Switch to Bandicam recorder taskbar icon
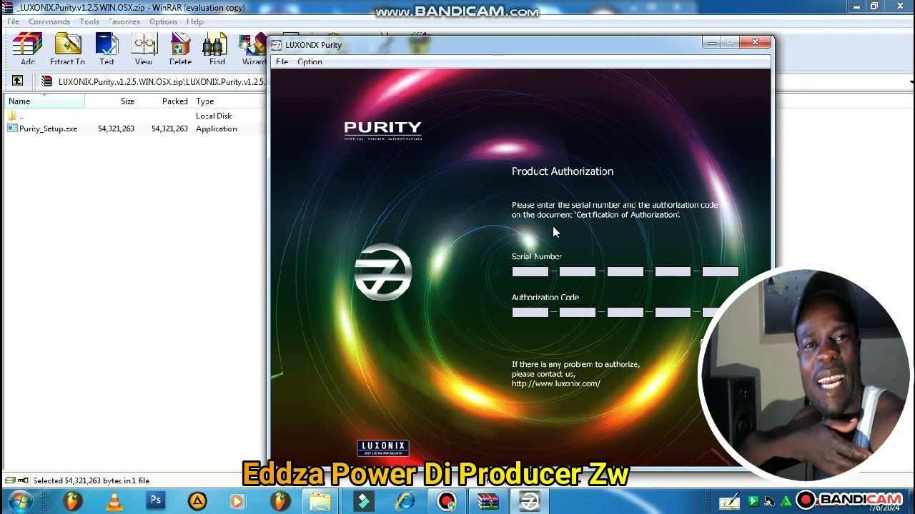Viewport: 915px width, 514px height. point(447,501)
